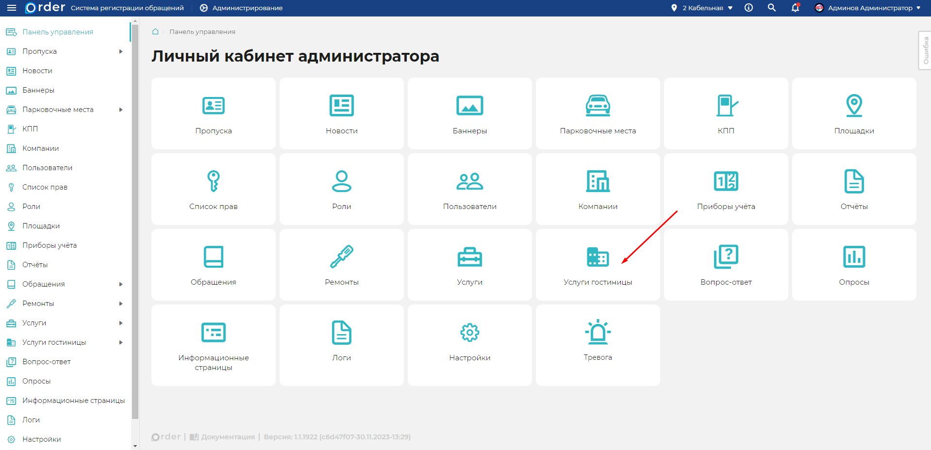Open the Тревога alarm tile

tap(598, 345)
